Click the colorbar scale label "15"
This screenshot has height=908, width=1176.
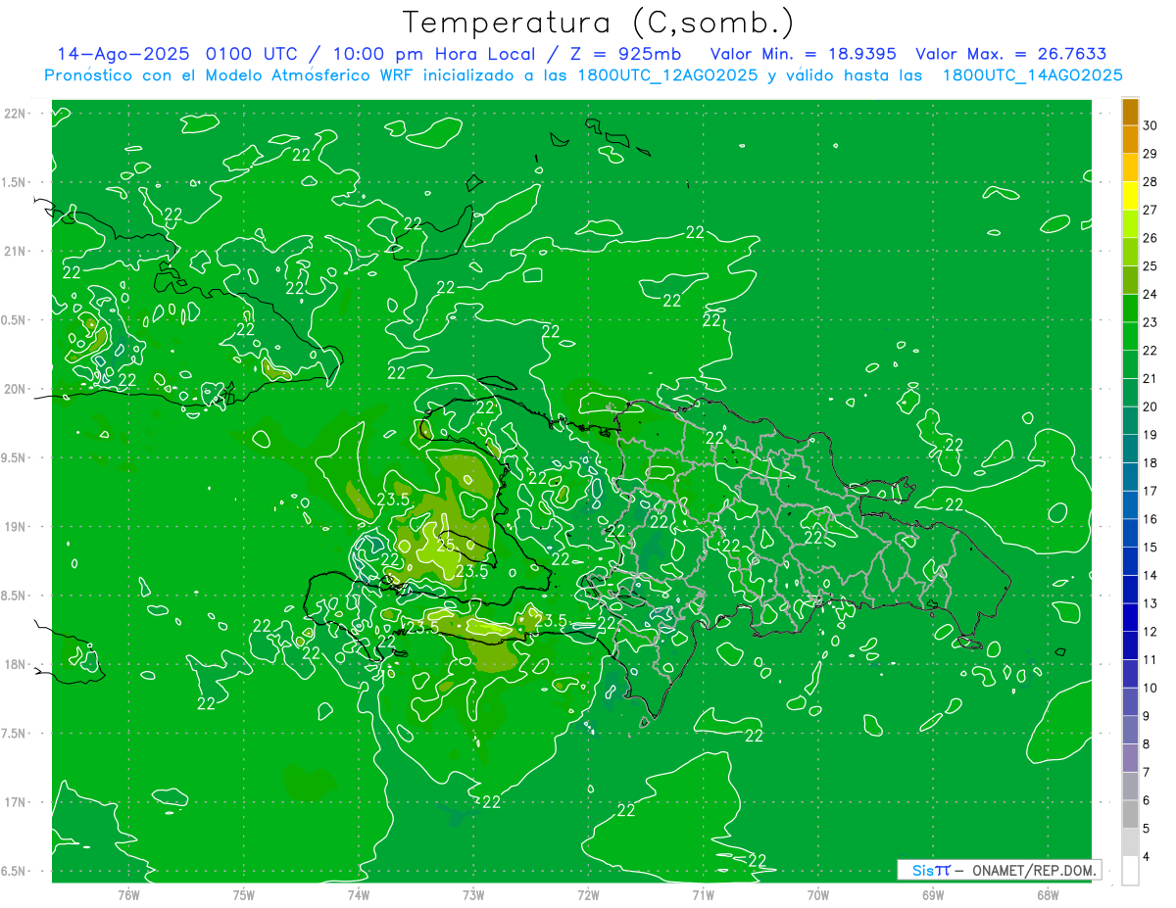[x=1151, y=547]
